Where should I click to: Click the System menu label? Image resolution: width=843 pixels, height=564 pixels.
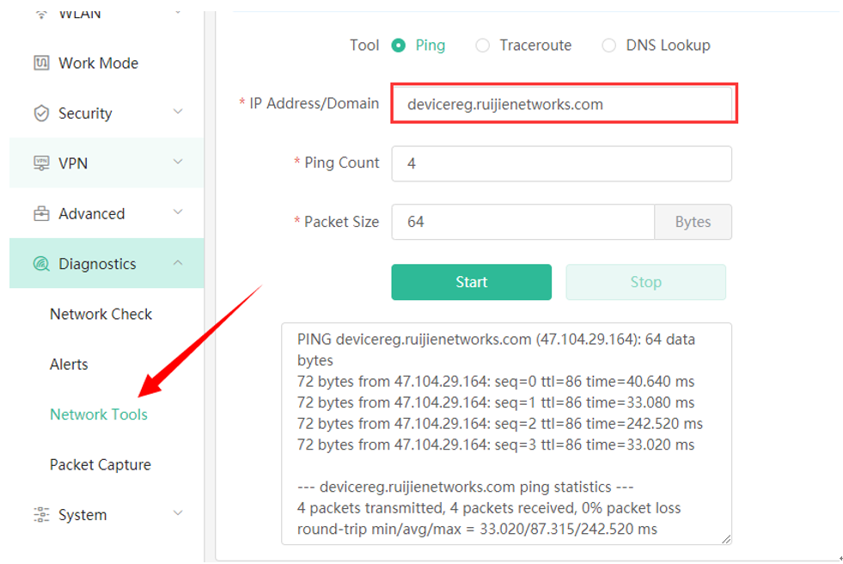click(x=82, y=515)
